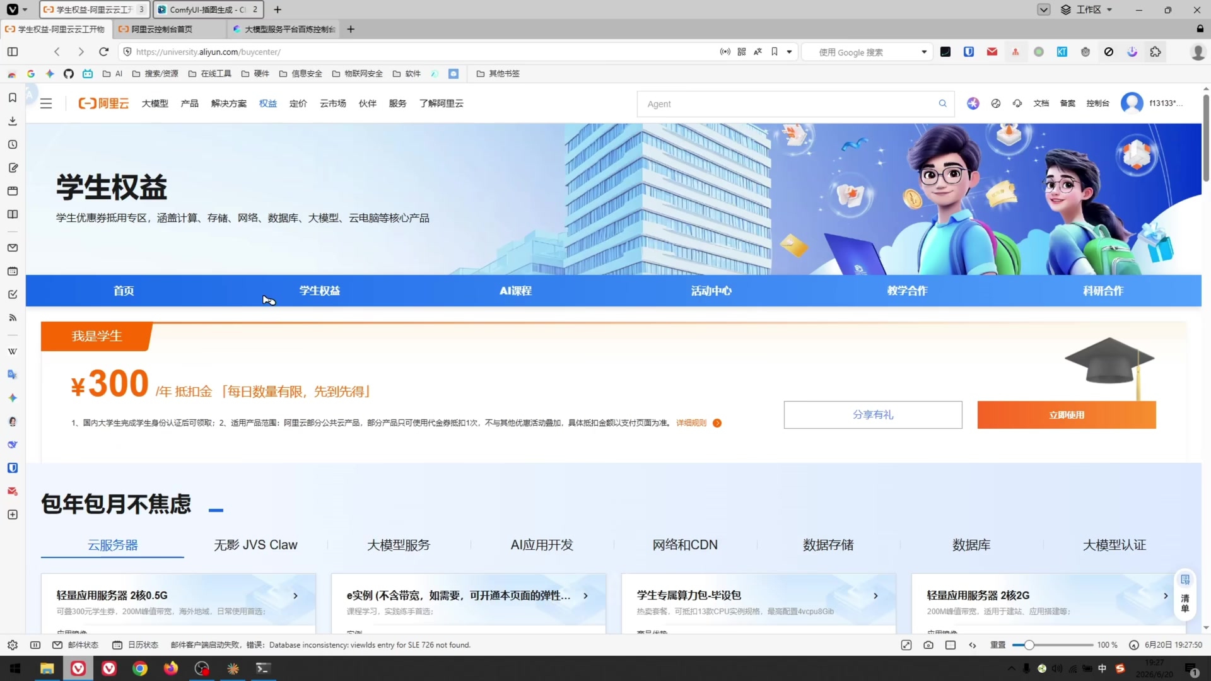The image size is (1211, 681).
Task: Click the 清单 floating list button
Action: [x=1185, y=594]
